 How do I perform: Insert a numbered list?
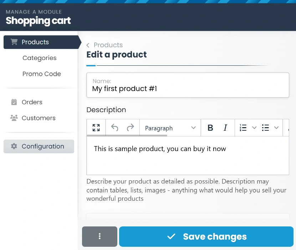[243, 128]
